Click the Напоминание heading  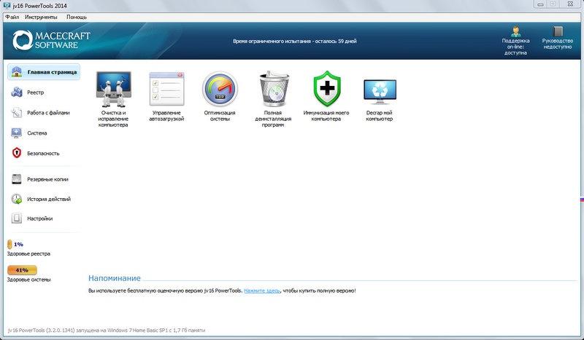115,278
